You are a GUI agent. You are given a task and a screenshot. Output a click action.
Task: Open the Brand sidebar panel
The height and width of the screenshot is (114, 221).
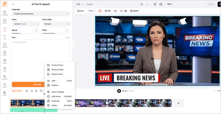click(x=5, y=93)
